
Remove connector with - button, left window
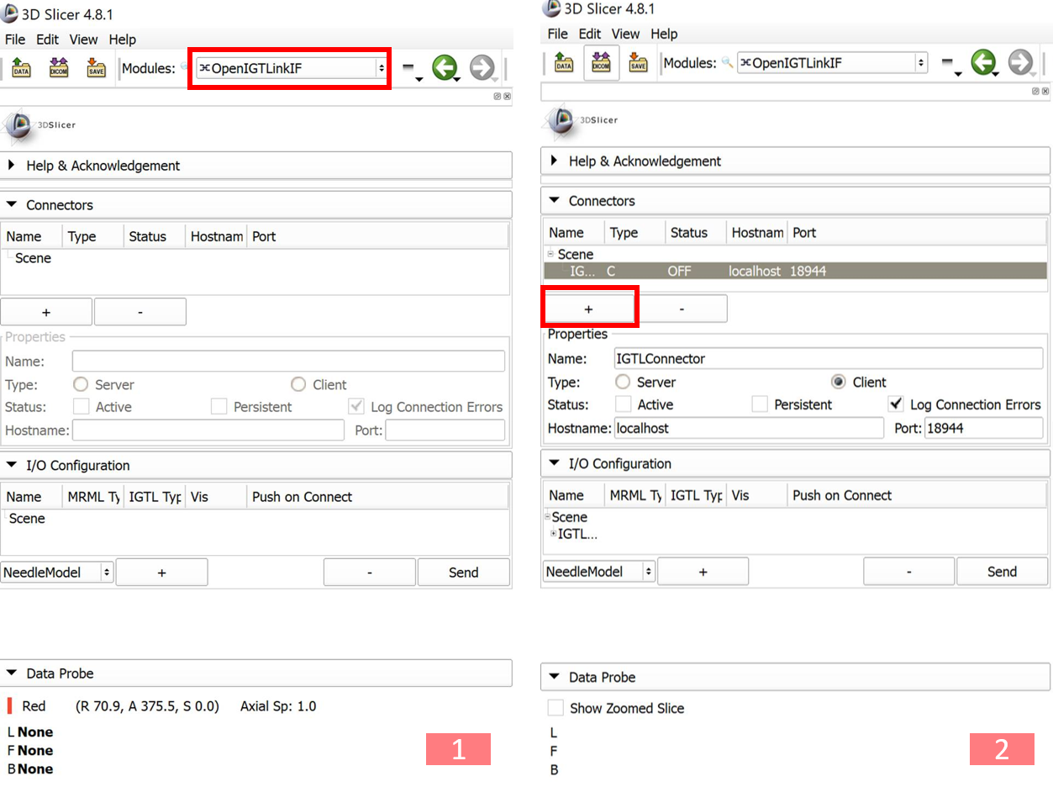pyautogui.click(x=140, y=312)
